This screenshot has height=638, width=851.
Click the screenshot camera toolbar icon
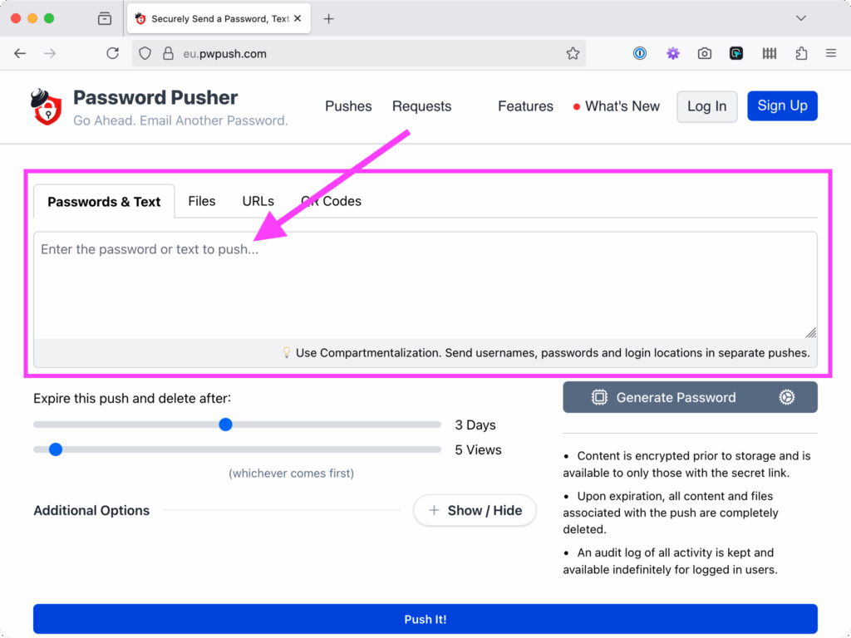705,53
